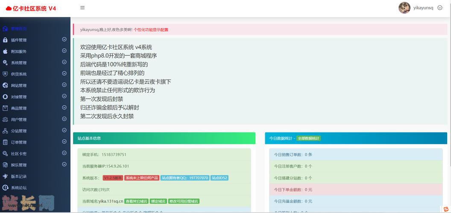Image resolution: width=451 pixels, height=213 pixels.
Task: Click the calculator icon for 订单管理
Action: point(5,142)
